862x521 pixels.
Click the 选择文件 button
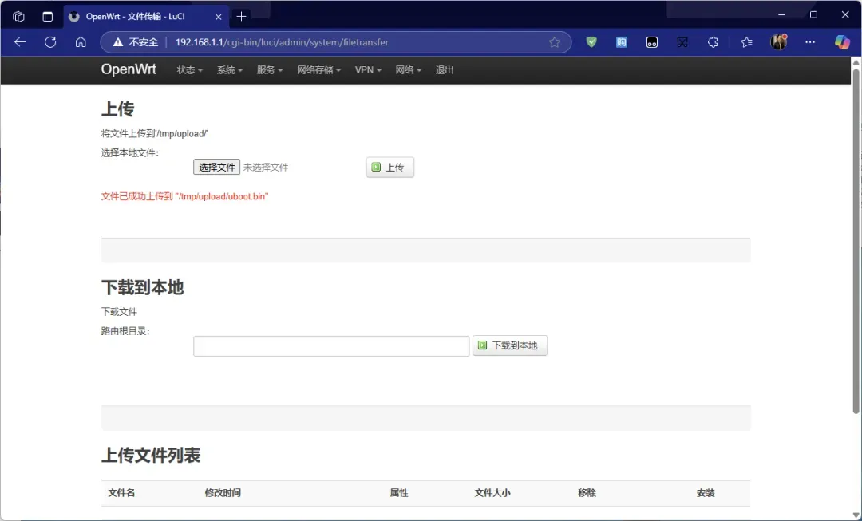point(216,167)
